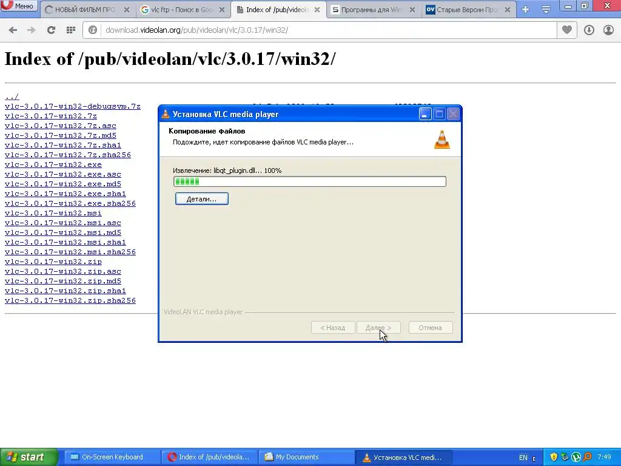Click the orange magnifier tray icon
This screenshot has width=621, height=466.
tap(587, 458)
